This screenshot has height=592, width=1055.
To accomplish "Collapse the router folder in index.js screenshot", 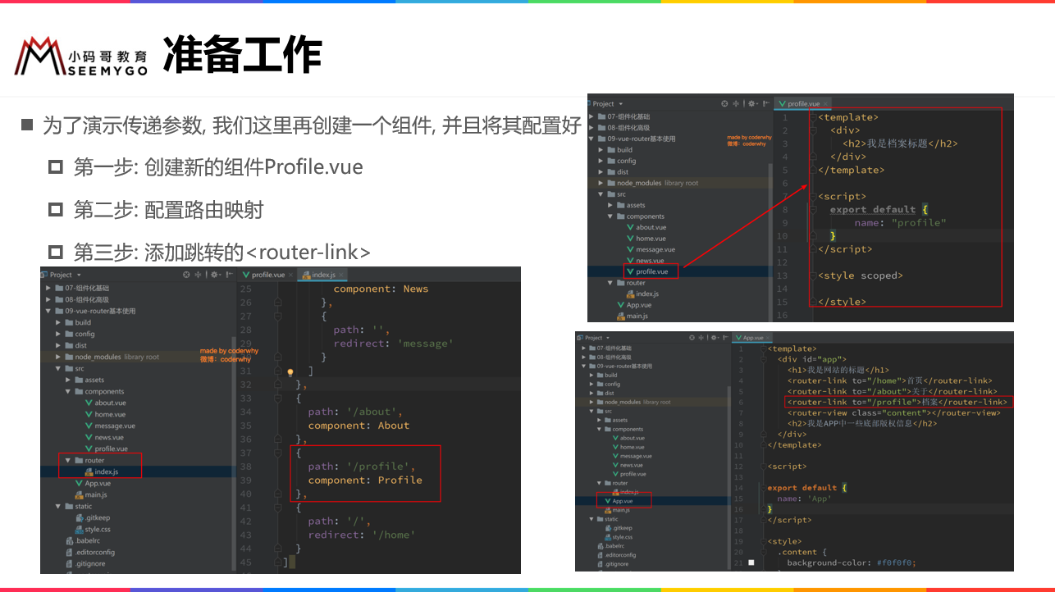I will point(68,460).
